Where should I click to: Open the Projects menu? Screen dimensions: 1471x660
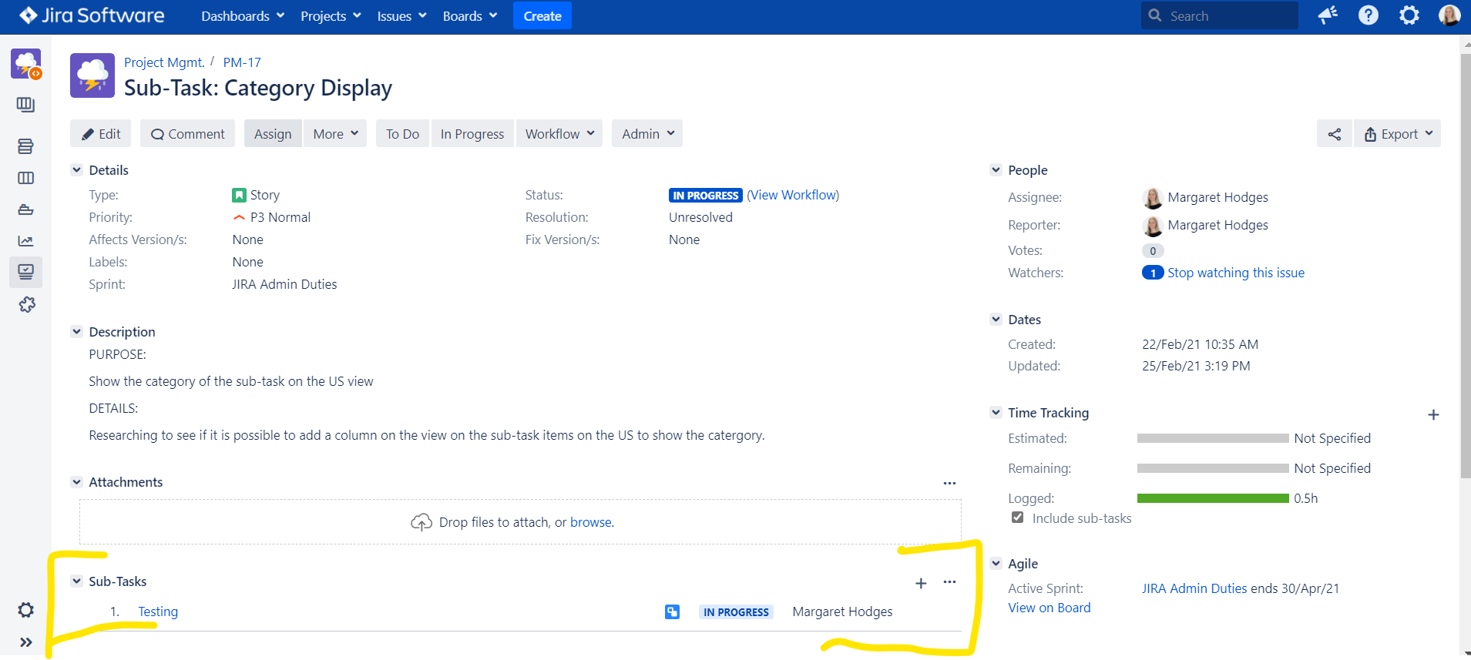pyautogui.click(x=331, y=16)
